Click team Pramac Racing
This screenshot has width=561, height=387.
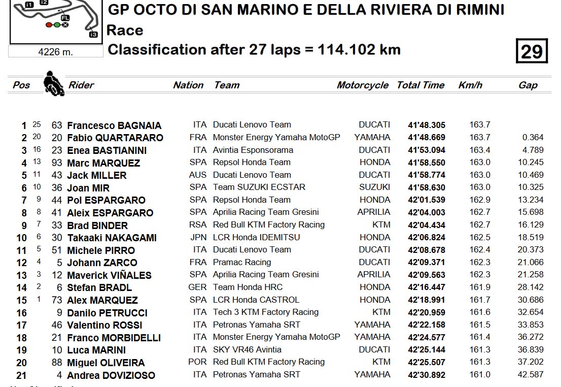click(242, 262)
